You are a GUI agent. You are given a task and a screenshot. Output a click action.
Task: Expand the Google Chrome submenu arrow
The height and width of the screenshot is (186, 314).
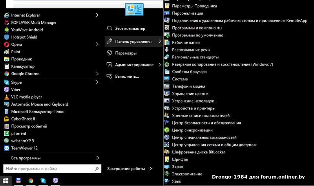[x=97, y=74]
